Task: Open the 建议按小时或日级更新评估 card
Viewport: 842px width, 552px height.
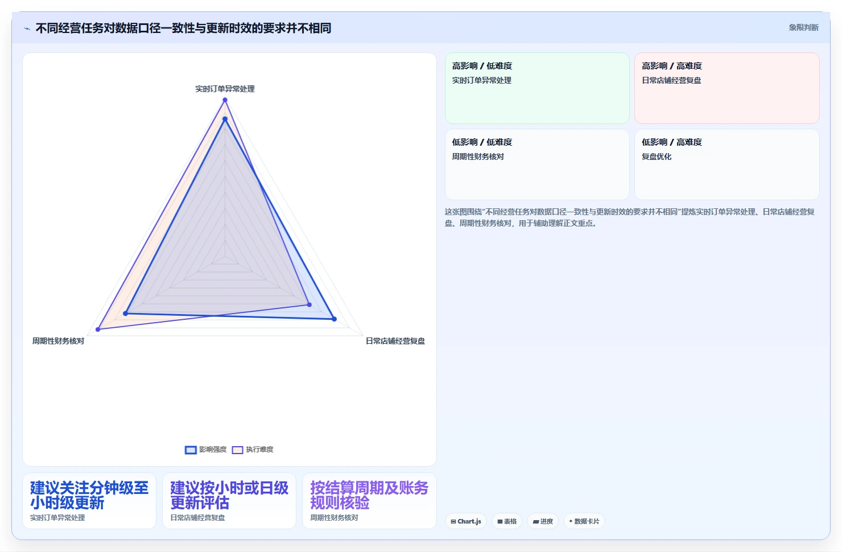Action: [x=229, y=501]
